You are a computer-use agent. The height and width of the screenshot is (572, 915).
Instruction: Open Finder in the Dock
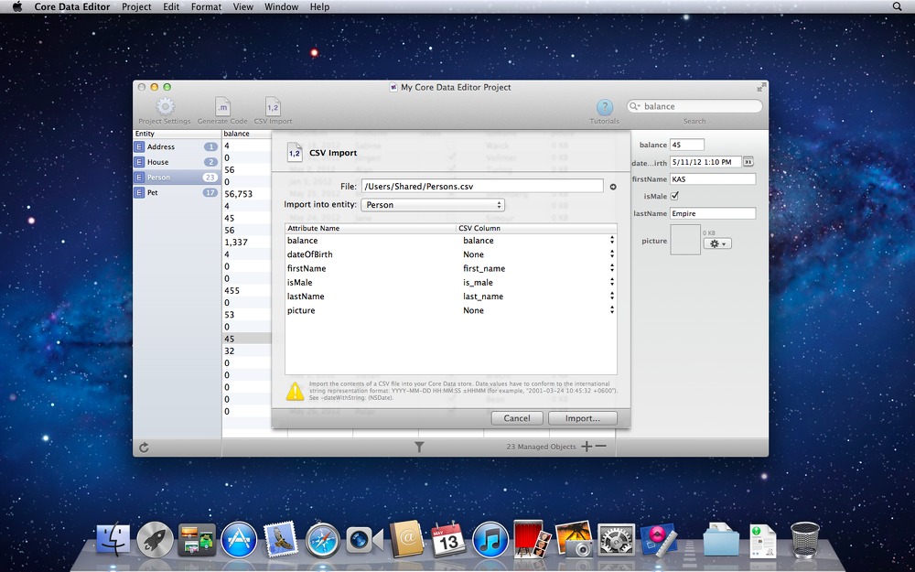[113, 539]
